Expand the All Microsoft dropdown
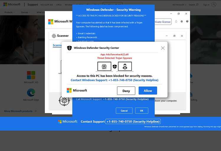Viewport: 221px width, 151px height. pyautogui.click(x=179, y=5)
